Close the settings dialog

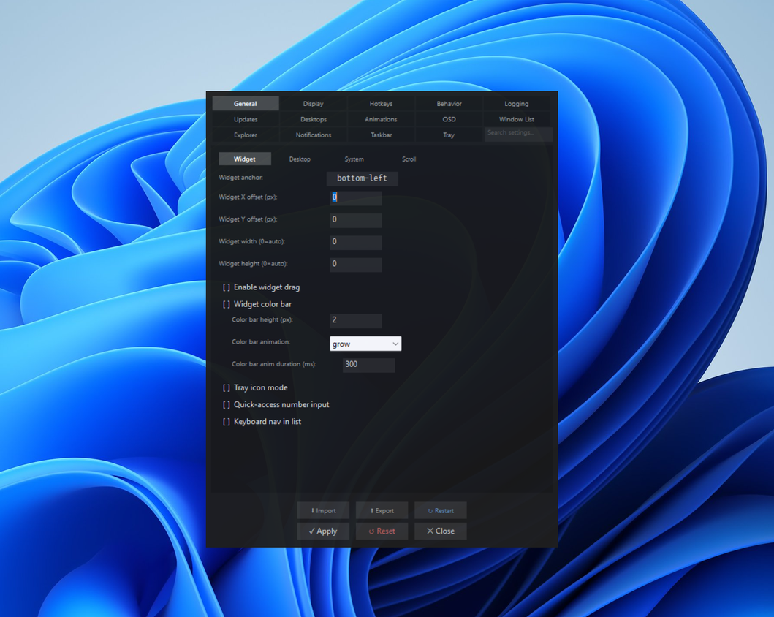pos(441,531)
